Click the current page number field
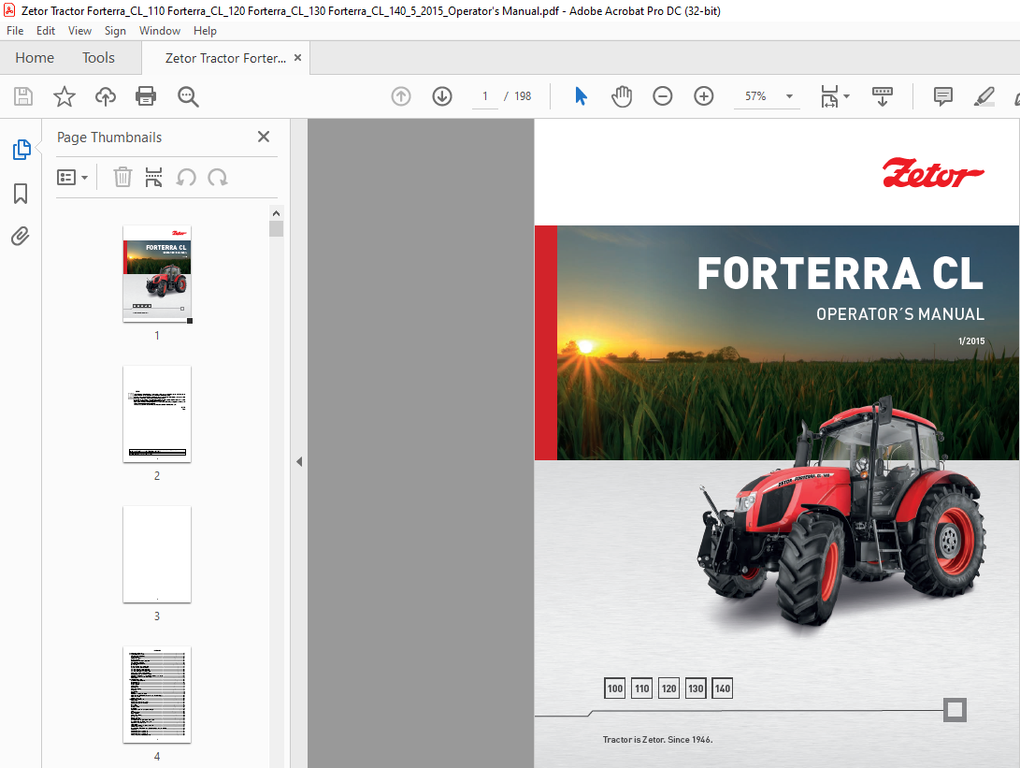The image size is (1020, 768). [484, 96]
